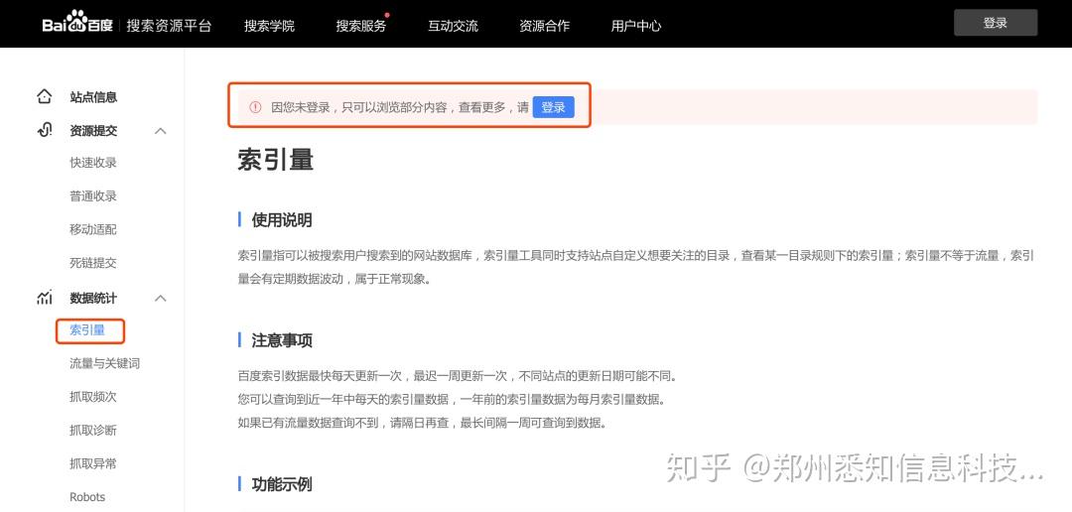
Task: Click the blue 登录 button in notice
Action: (553, 107)
